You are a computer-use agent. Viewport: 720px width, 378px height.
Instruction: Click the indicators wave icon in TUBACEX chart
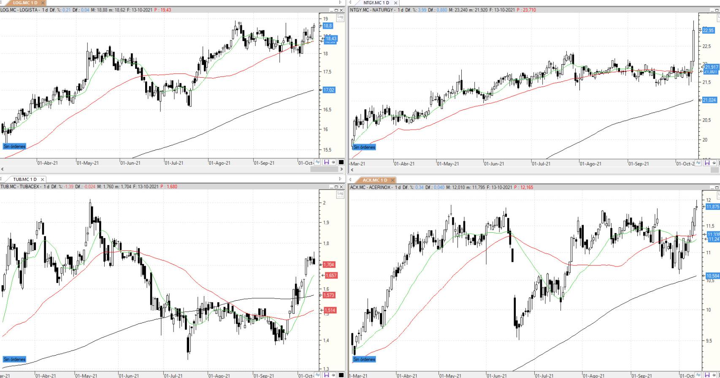[318, 375]
